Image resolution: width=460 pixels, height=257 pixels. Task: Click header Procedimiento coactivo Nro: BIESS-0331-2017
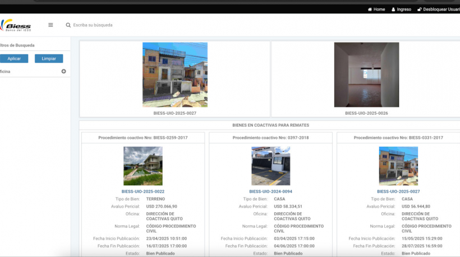pyautogui.click(x=398, y=138)
